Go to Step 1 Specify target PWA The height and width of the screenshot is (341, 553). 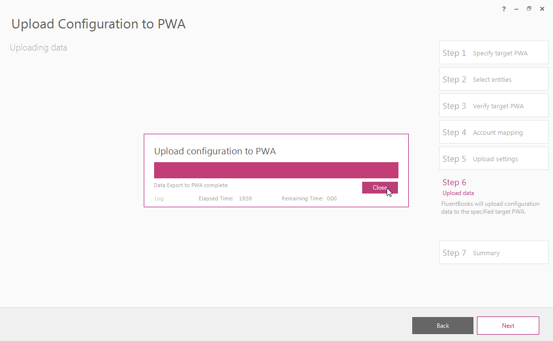494,52
